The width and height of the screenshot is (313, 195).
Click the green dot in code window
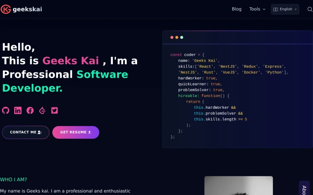[x=182, y=38]
